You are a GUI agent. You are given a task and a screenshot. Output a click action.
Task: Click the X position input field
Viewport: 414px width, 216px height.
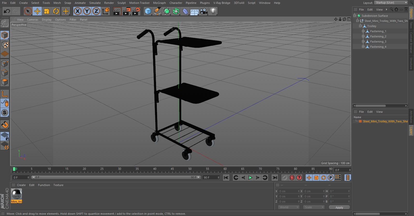tap(289, 191)
